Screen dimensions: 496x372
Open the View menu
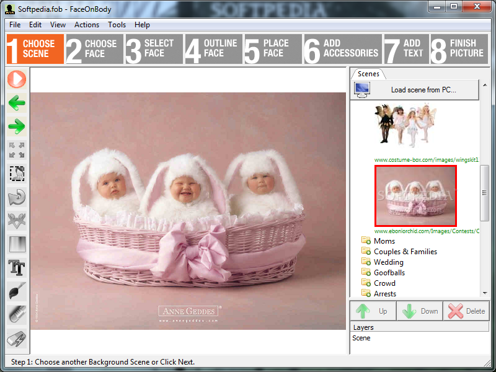pos(58,25)
